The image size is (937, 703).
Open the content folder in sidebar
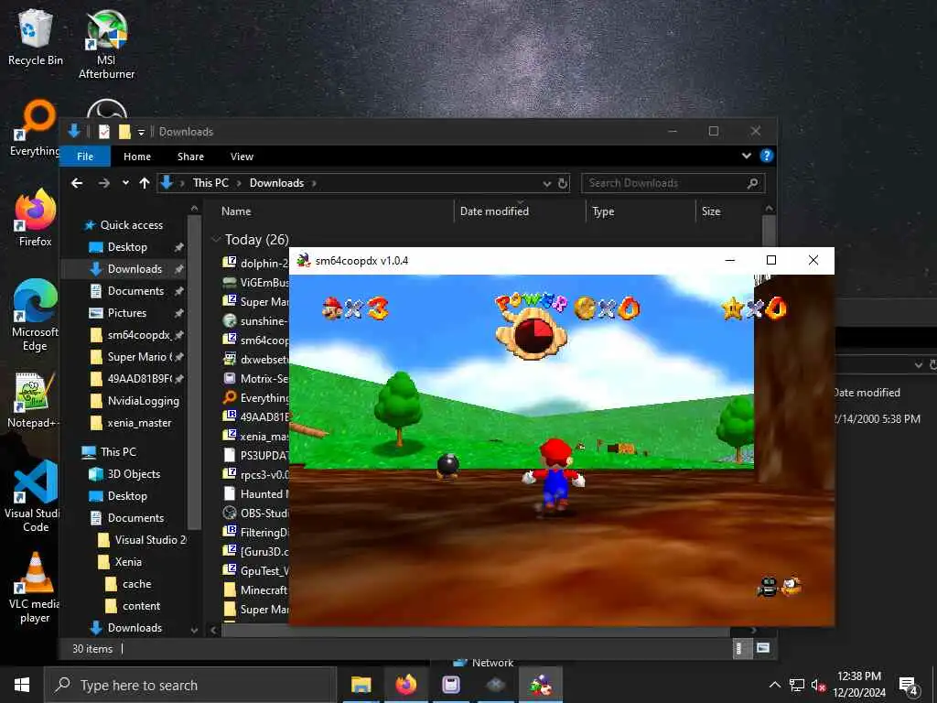click(141, 606)
